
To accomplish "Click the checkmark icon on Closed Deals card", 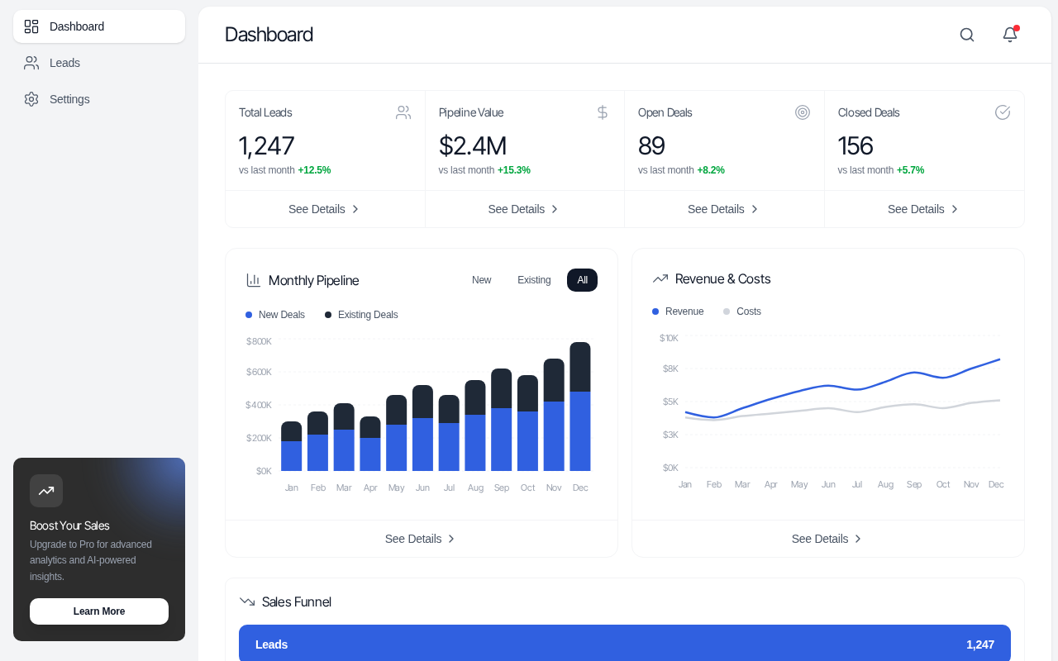I will point(1003,112).
